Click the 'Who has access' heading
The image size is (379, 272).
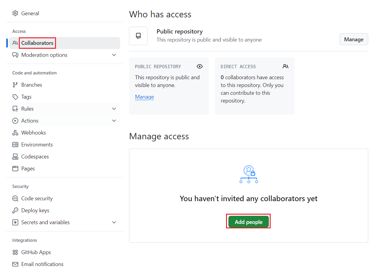click(x=160, y=14)
